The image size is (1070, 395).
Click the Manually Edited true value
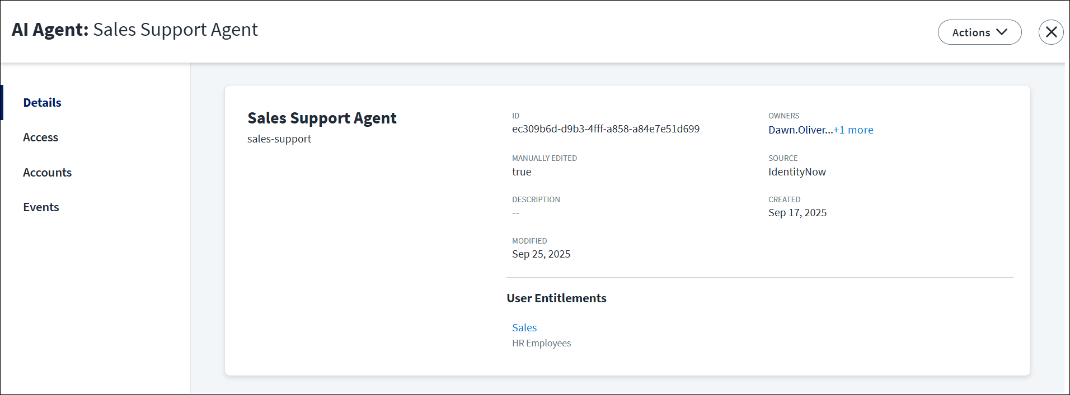[x=522, y=172]
